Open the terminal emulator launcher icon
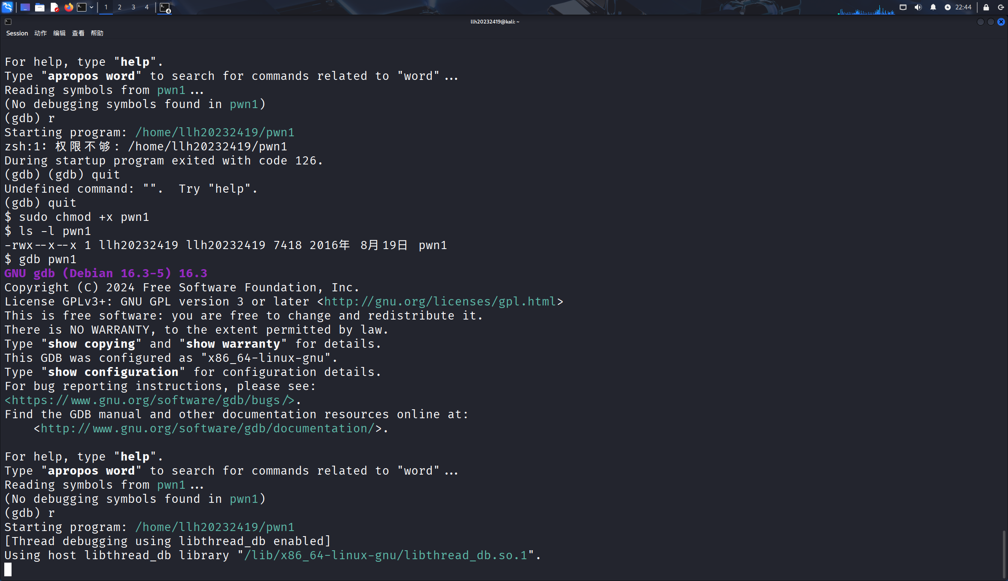Viewport: 1008px width, 581px height. (x=82, y=7)
